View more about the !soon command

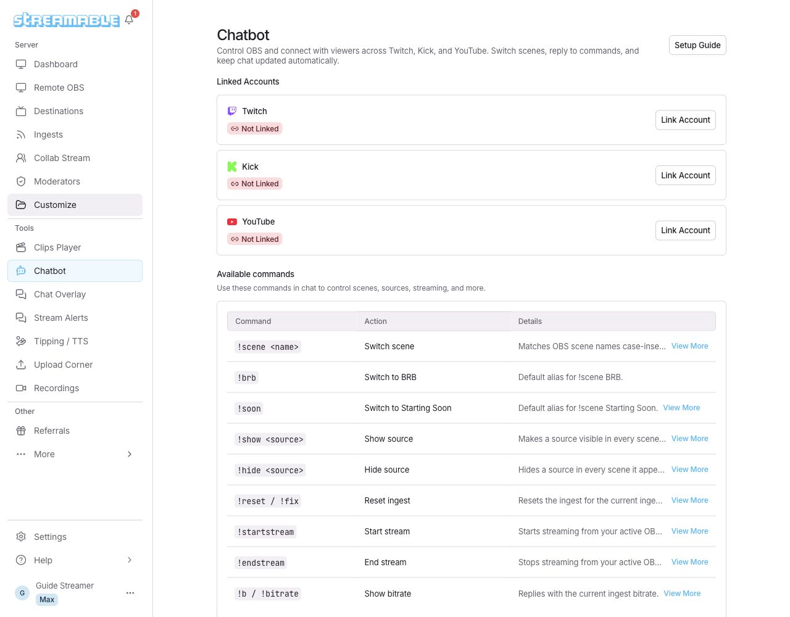point(681,408)
